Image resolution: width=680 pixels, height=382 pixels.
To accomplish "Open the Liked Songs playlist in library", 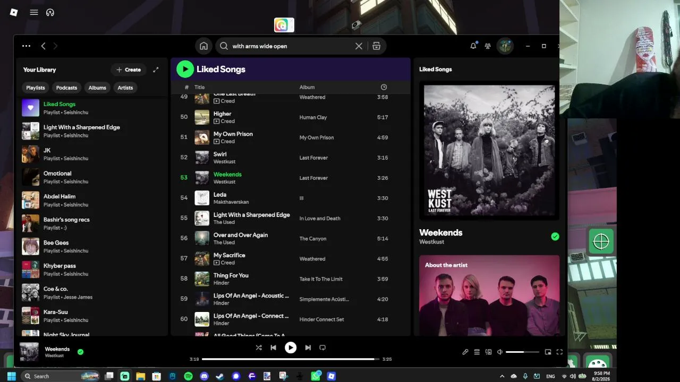I will pyautogui.click(x=91, y=108).
